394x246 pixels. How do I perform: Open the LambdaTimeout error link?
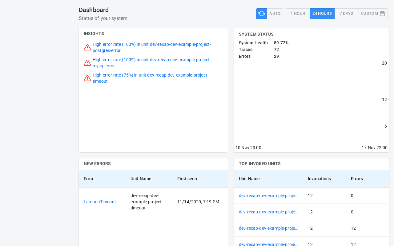point(101,202)
